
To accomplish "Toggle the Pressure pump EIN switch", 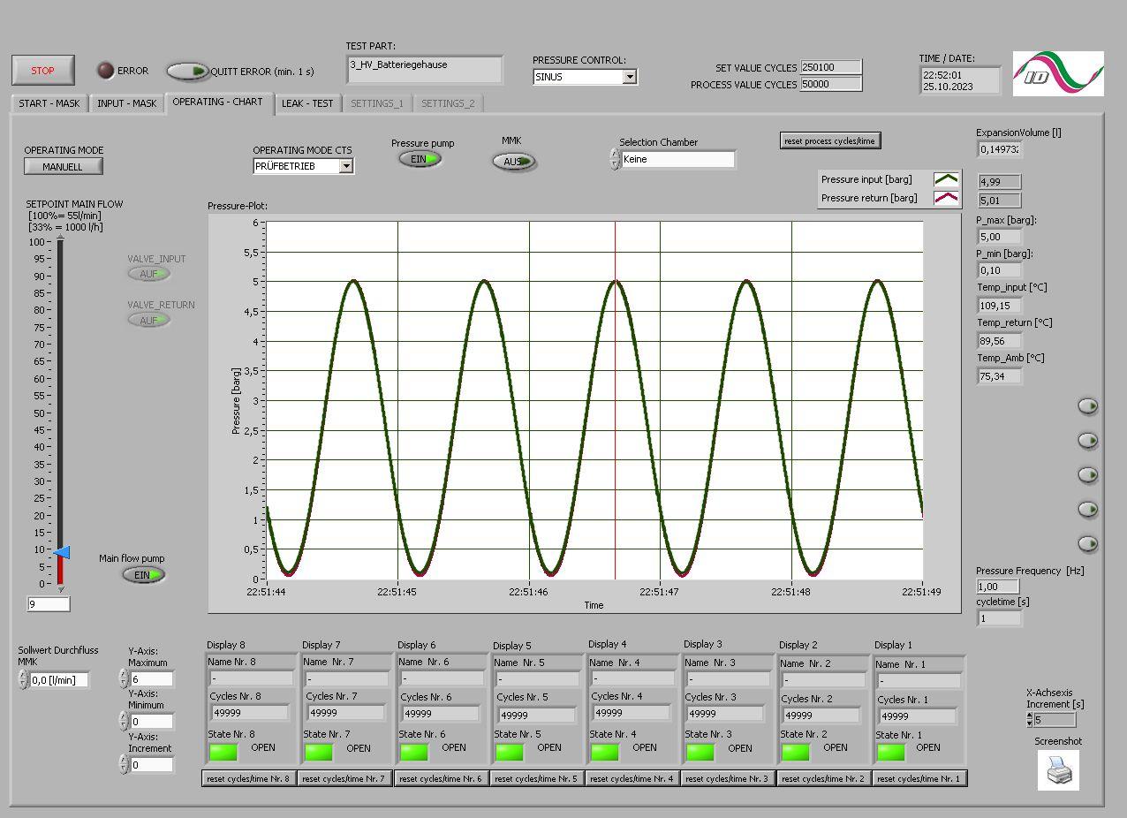I will tap(420, 159).
